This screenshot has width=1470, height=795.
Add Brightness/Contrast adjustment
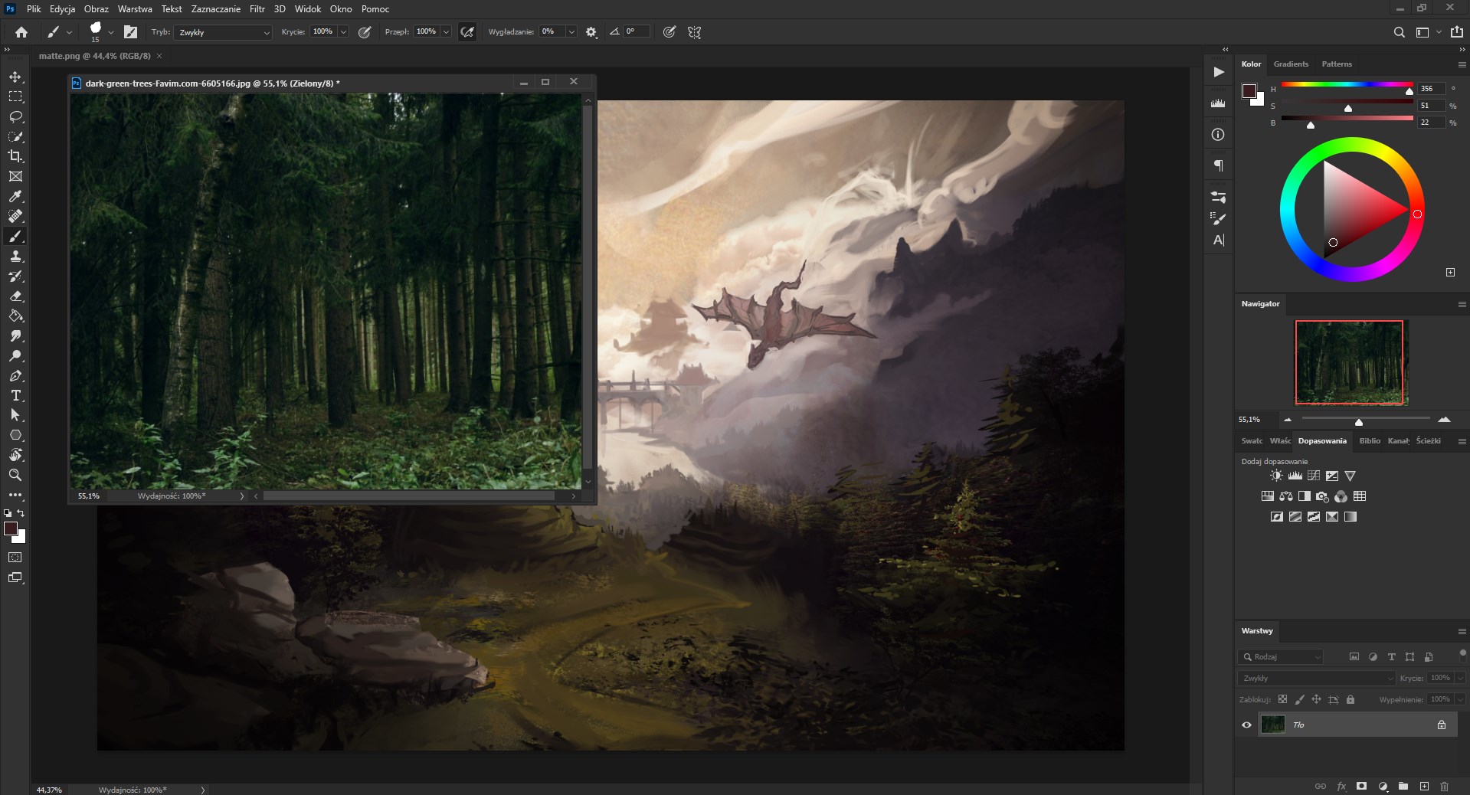(x=1276, y=476)
